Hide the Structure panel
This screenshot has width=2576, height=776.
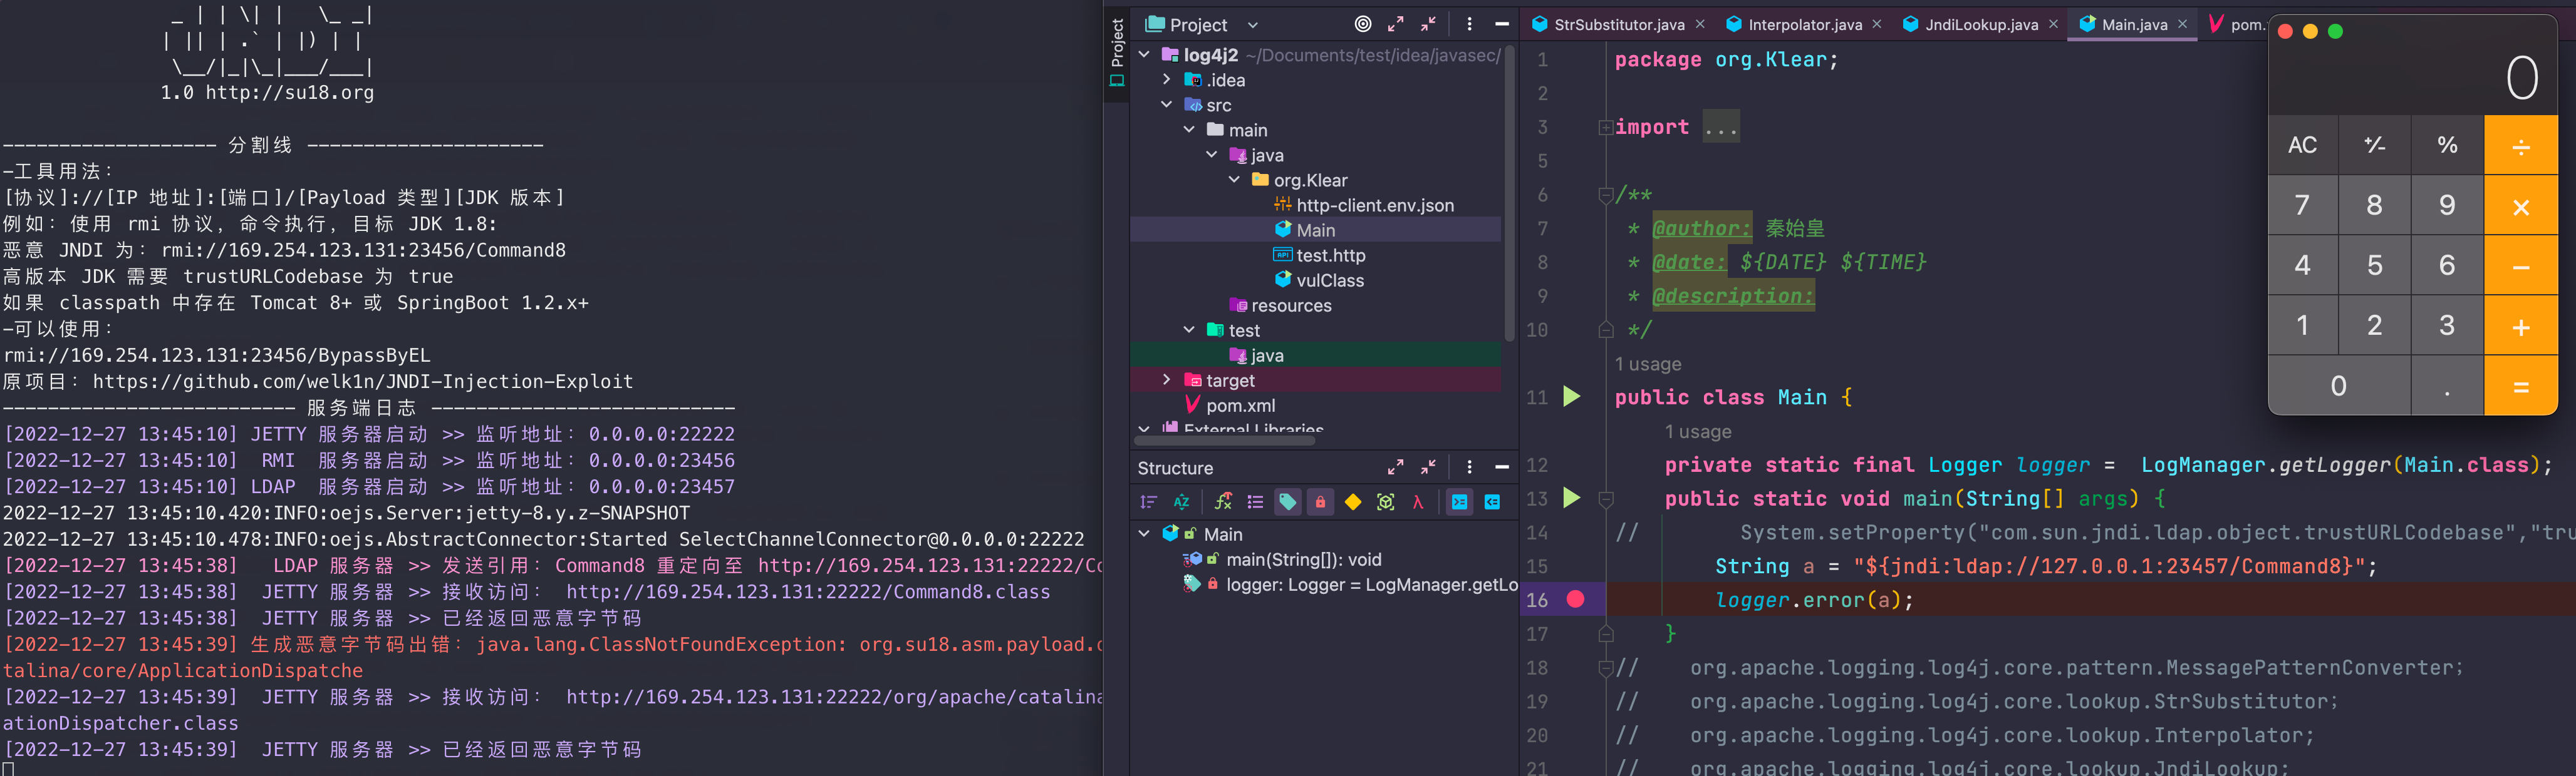[1502, 467]
